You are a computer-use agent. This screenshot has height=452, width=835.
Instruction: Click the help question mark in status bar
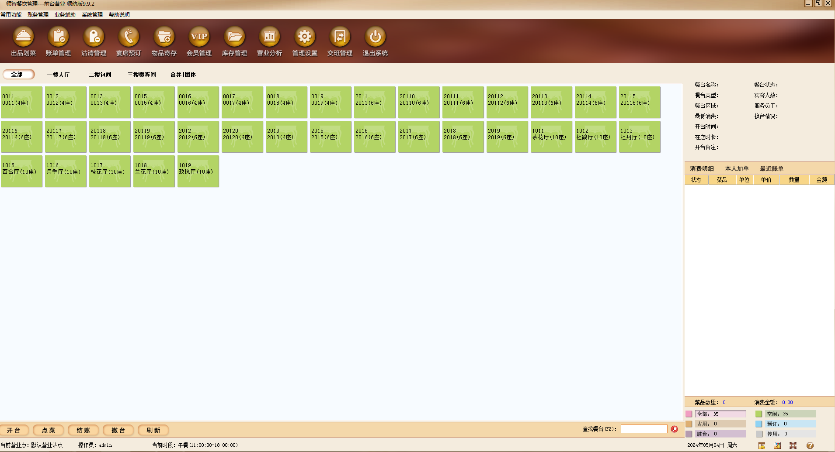810,445
